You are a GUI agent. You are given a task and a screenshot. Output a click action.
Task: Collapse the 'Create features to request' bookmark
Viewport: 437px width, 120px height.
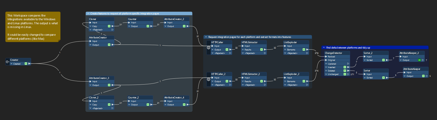click(88, 14)
